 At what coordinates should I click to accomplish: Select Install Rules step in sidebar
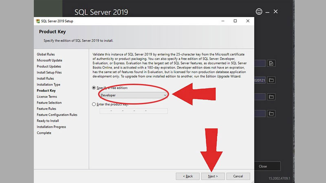(x=45, y=78)
